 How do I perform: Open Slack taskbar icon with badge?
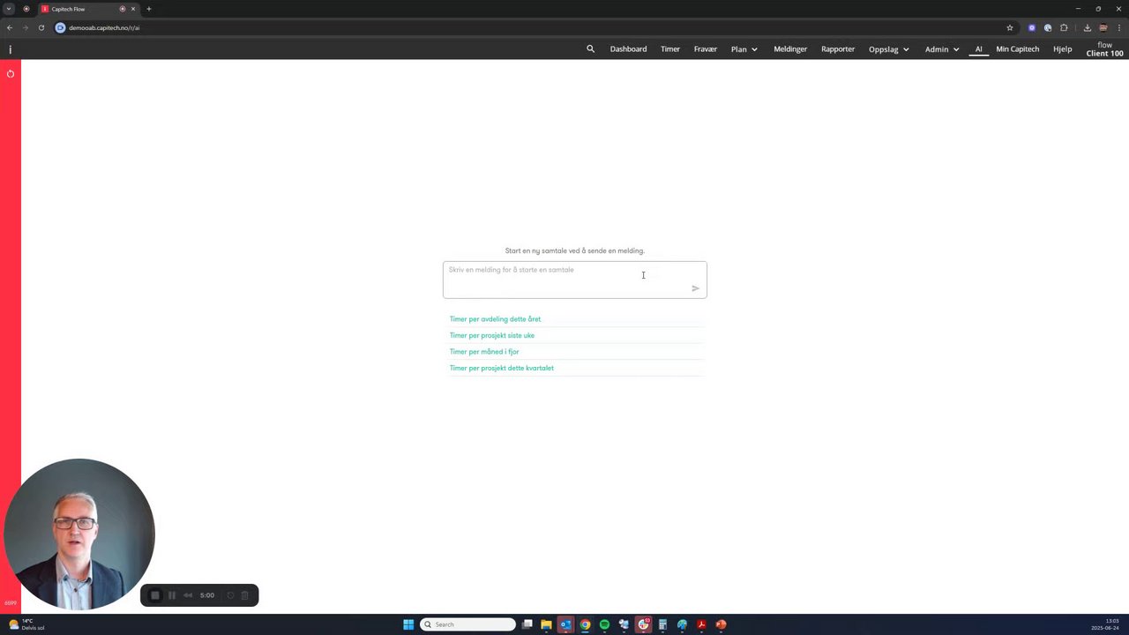644,624
